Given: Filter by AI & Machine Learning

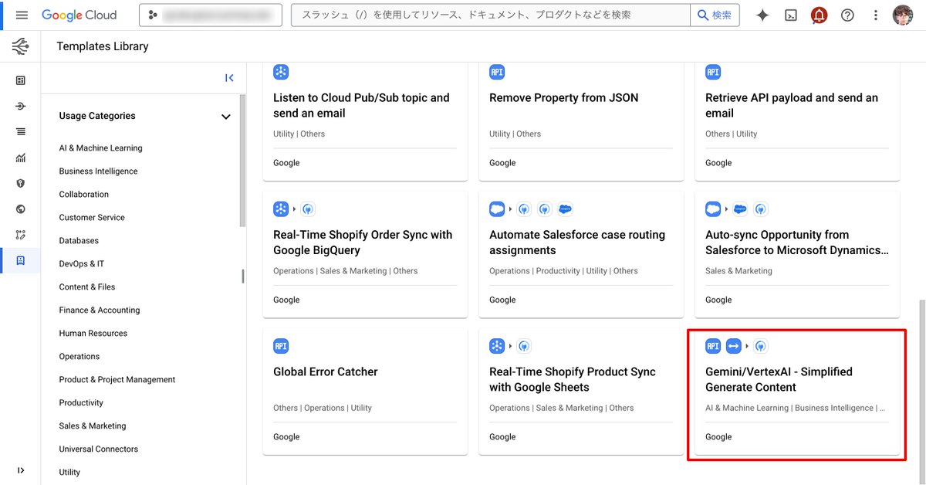Looking at the screenshot, I should coord(100,148).
